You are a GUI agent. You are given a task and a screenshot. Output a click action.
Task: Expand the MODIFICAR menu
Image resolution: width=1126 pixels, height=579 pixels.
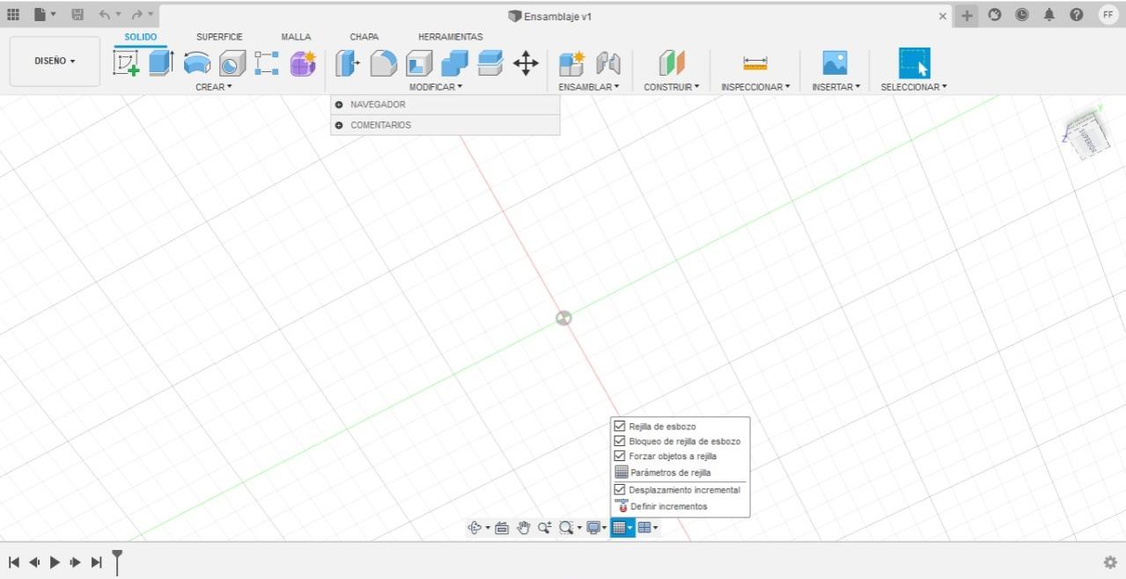click(436, 87)
